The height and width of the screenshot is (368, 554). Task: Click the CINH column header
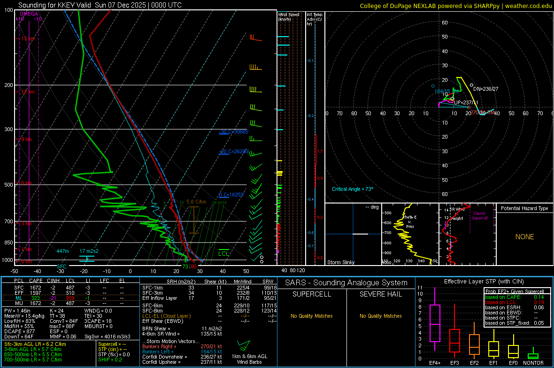[54, 281]
